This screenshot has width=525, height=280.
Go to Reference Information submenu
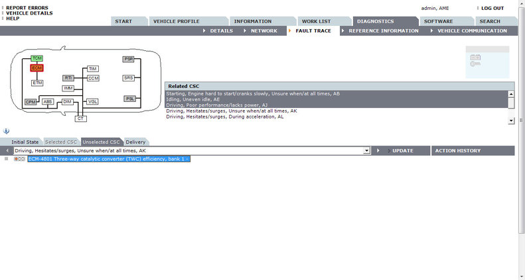383,30
